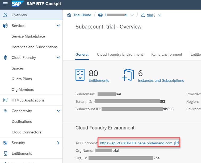
Task: Click the SAP logo
Action: tap(18, 4)
